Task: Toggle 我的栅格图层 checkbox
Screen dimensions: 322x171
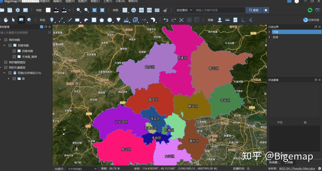Action: pyautogui.click(x=6, y=62)
